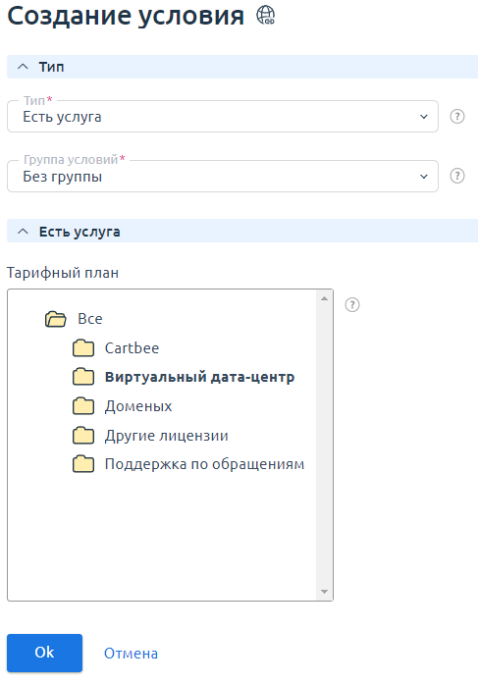478x684 pixels.
Task: Click the Ok button
Action: [44, 653]
